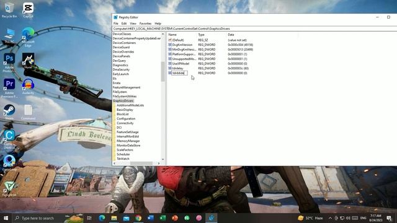Select the Diagnostics key

tap(120, 65)
